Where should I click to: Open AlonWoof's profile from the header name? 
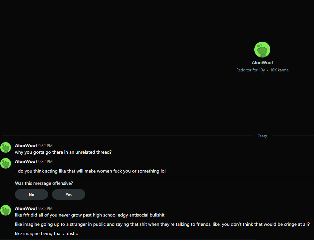click(x=262, y=62)
